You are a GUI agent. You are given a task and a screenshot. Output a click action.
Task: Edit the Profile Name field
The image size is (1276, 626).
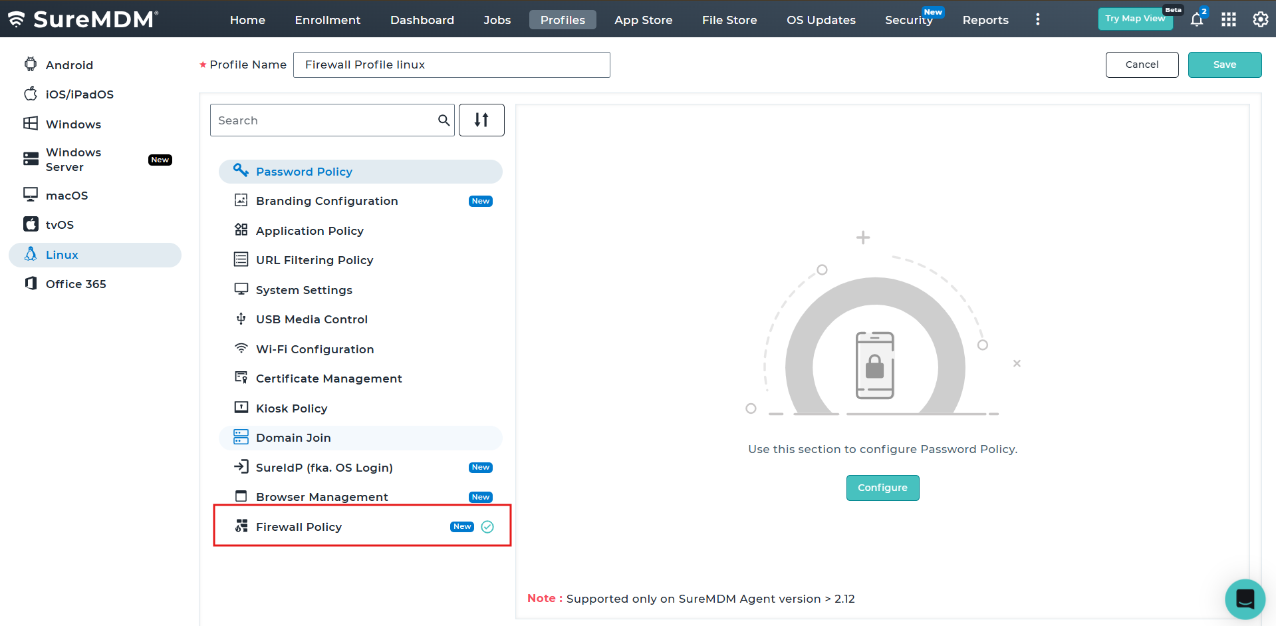click(451, 65)
